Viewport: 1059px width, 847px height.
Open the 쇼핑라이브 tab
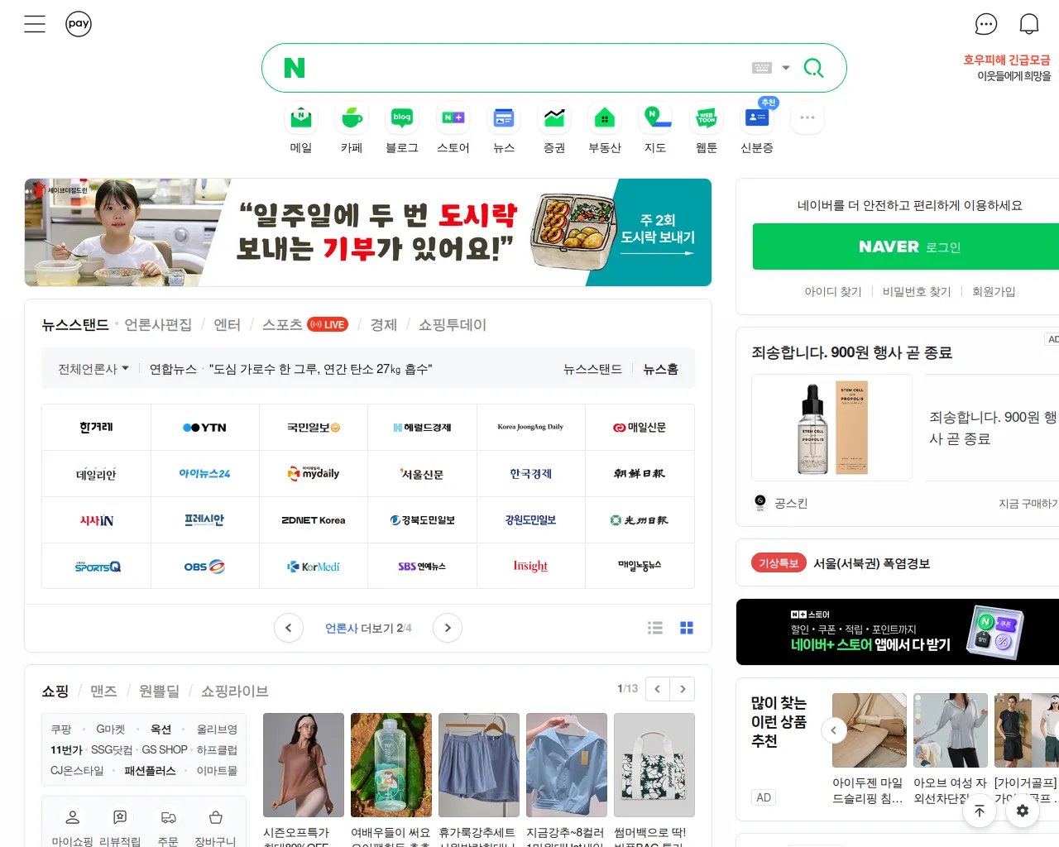point(234,691)
